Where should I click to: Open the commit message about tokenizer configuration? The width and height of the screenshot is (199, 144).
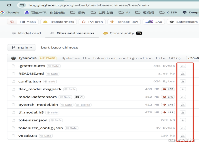[x=121, y=58]
